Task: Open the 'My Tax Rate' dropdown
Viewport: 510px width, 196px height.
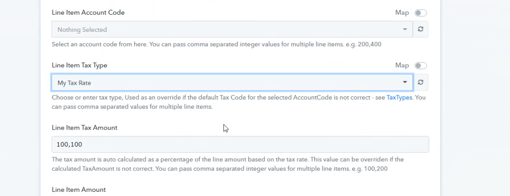Action: coord(232,83)
